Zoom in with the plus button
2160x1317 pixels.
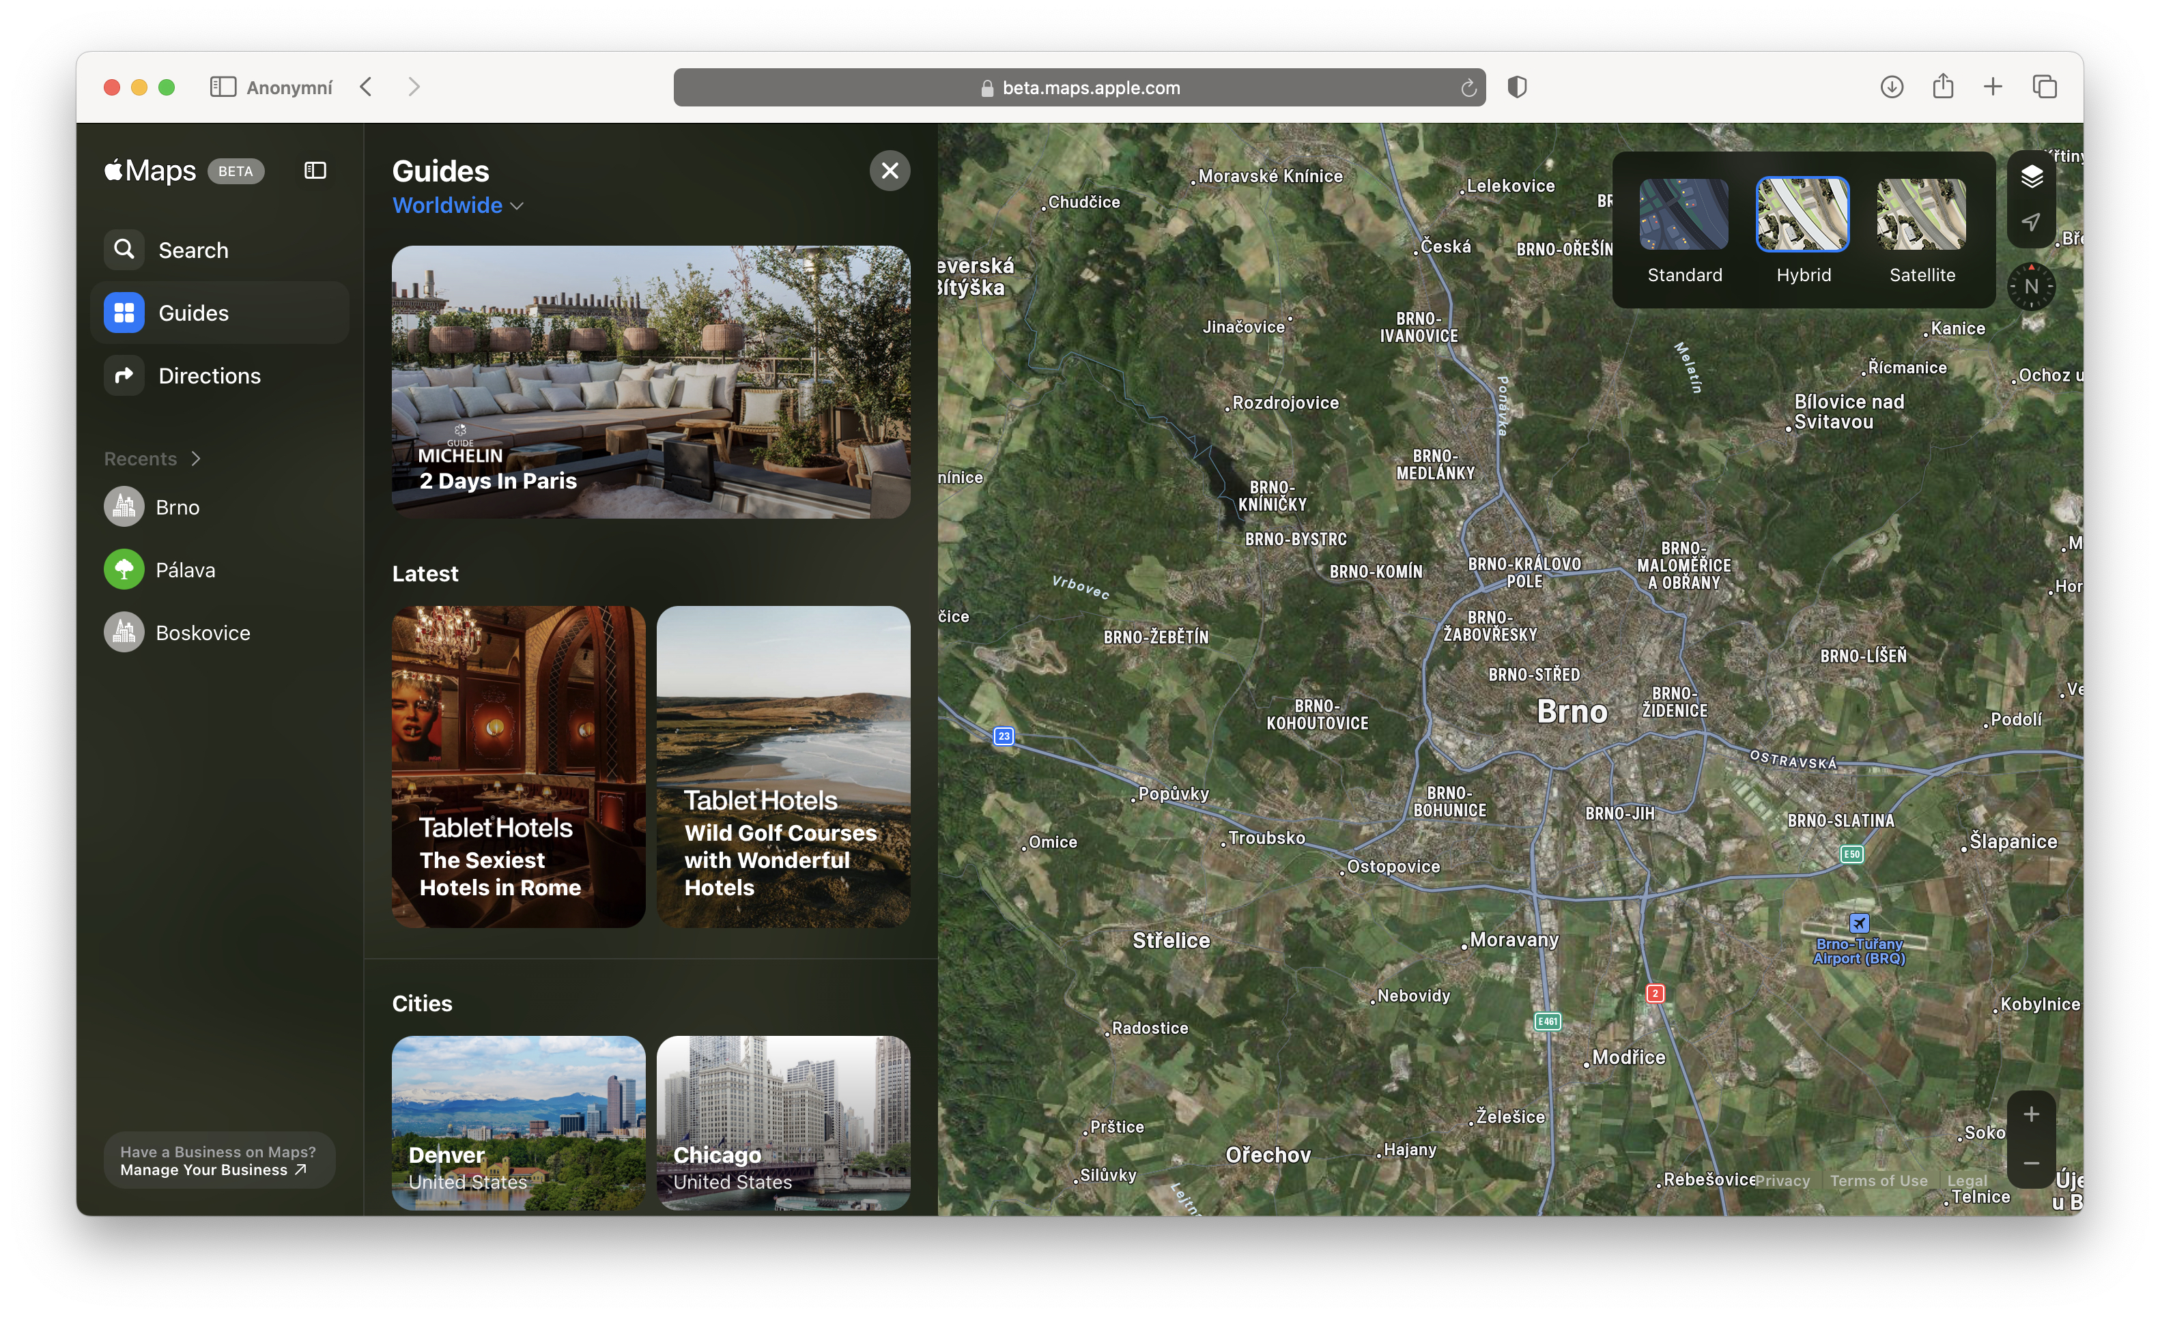(2031, 1114)
